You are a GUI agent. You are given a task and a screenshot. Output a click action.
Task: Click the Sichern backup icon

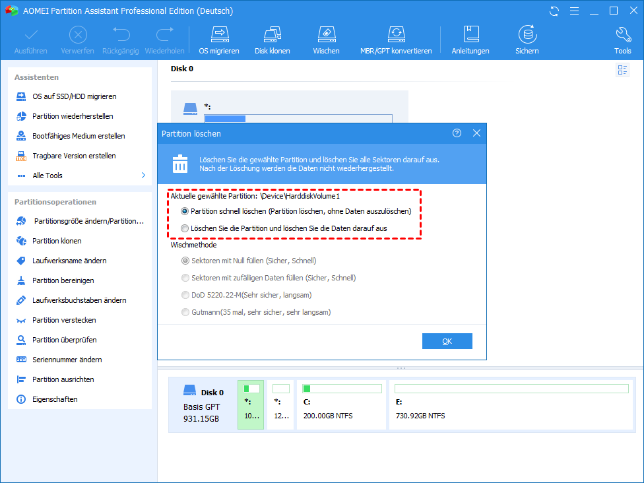coord(527,34)
